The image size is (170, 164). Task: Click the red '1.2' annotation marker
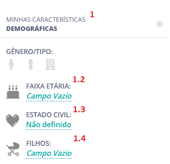pyautogui.click(x=79, y=80)
